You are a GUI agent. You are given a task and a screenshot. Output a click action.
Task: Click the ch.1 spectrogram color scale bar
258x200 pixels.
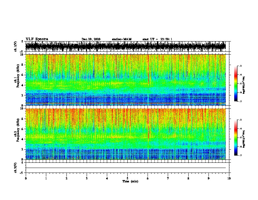coord(236,84)
